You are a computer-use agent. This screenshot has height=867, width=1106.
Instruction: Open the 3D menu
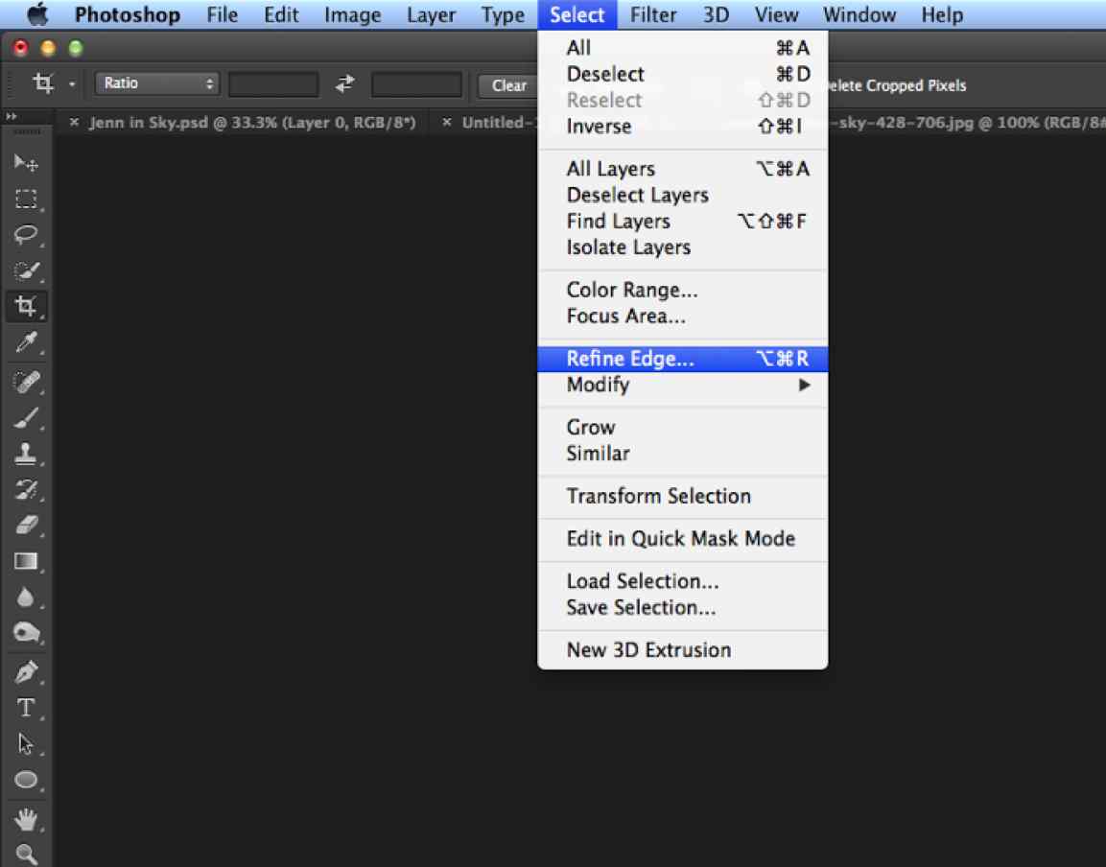pyautogui.click(x=716, y=14)
